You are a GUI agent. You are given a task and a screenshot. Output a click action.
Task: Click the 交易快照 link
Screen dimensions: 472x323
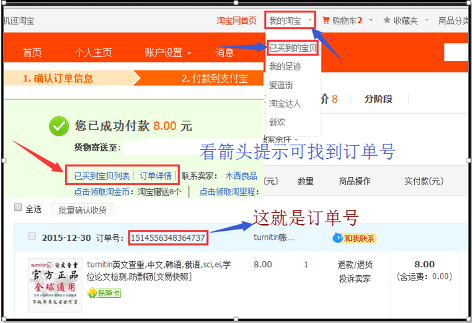tap(172, 277)
